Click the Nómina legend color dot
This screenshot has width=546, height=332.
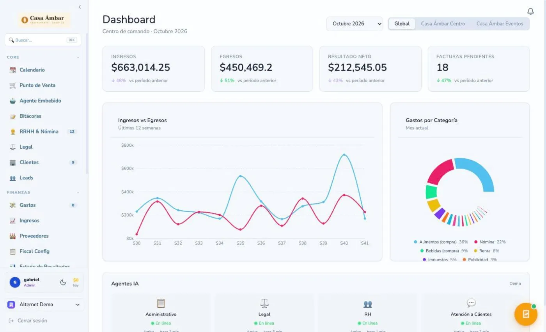[476, 242]
